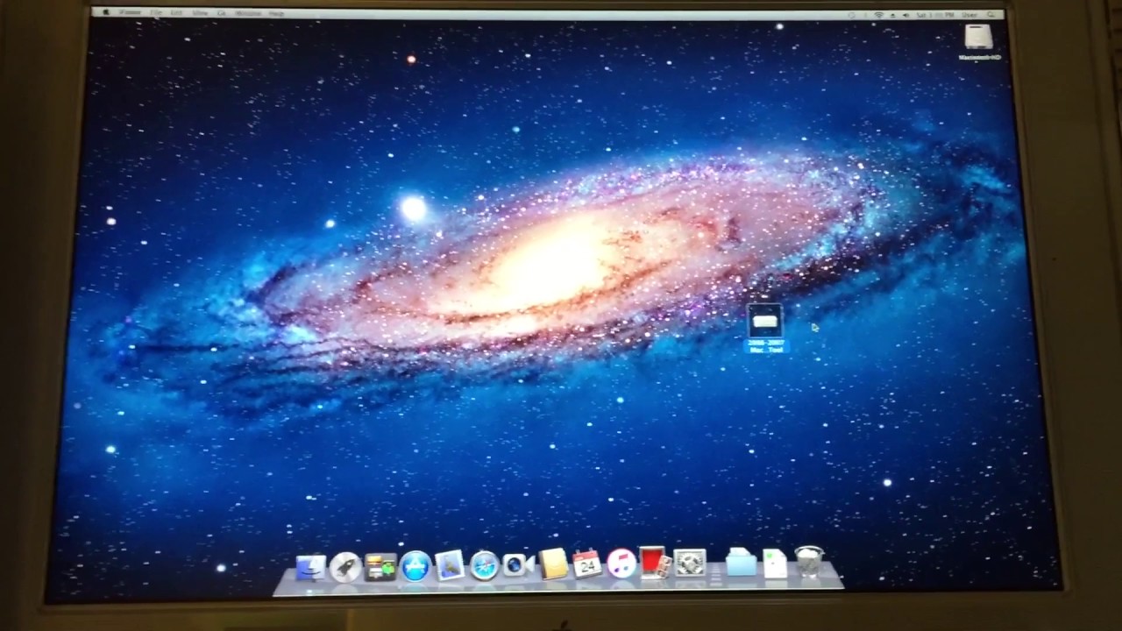Screen dimensions: 1122x631
Task: Open the Edit menu
Action: pos(177,13)
